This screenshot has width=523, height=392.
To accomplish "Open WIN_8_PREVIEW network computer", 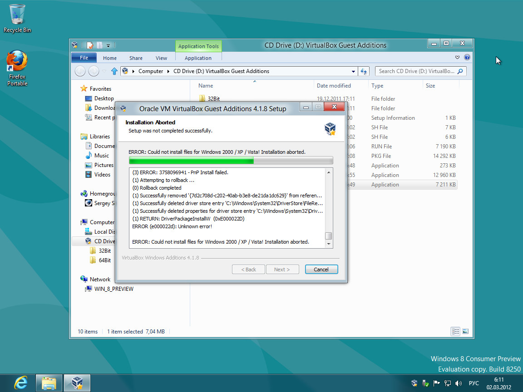I will pyautogui.click(x=114, y=289).
